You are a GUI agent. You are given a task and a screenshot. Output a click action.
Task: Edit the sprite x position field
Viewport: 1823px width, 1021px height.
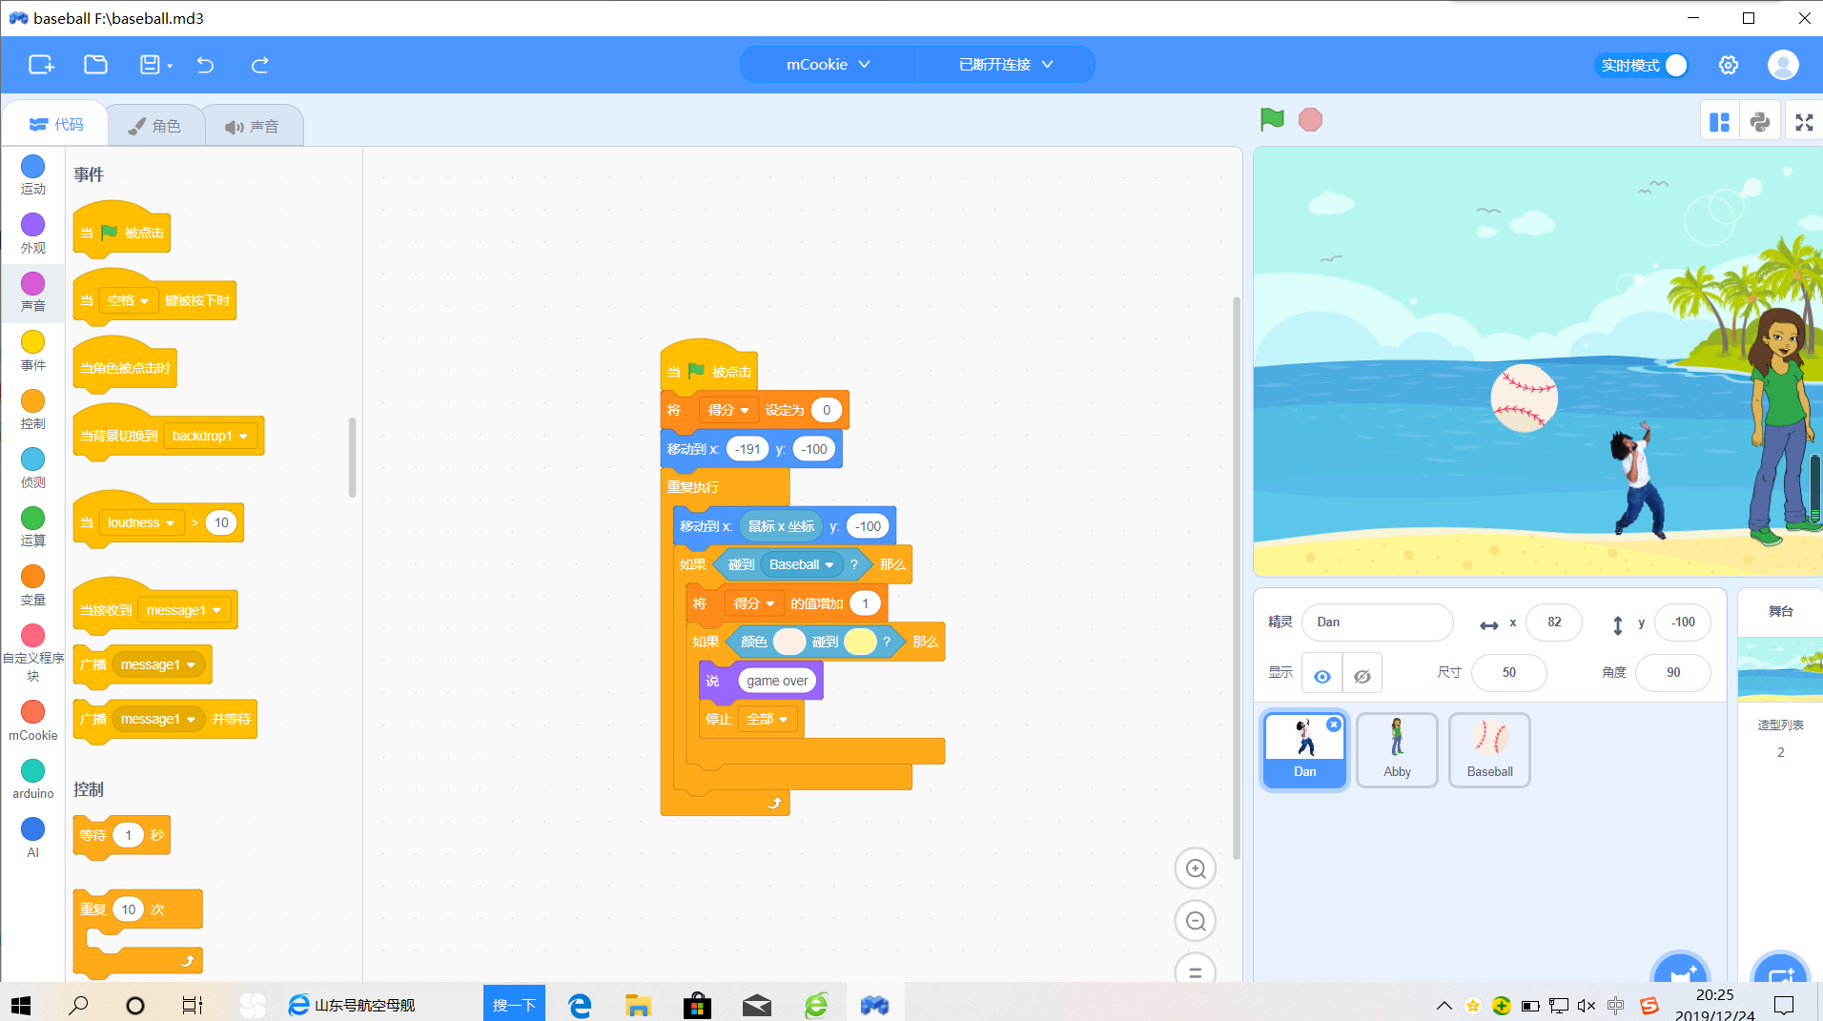tap(1554, 622)
